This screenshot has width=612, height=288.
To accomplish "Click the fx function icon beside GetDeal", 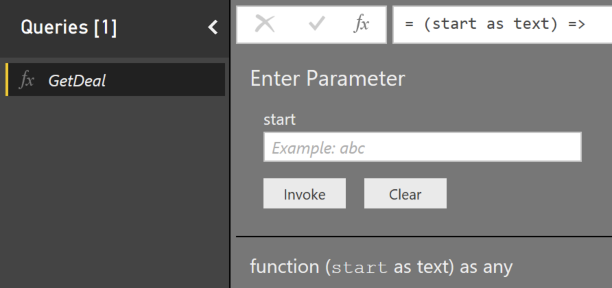I will [x=27, y=80].
